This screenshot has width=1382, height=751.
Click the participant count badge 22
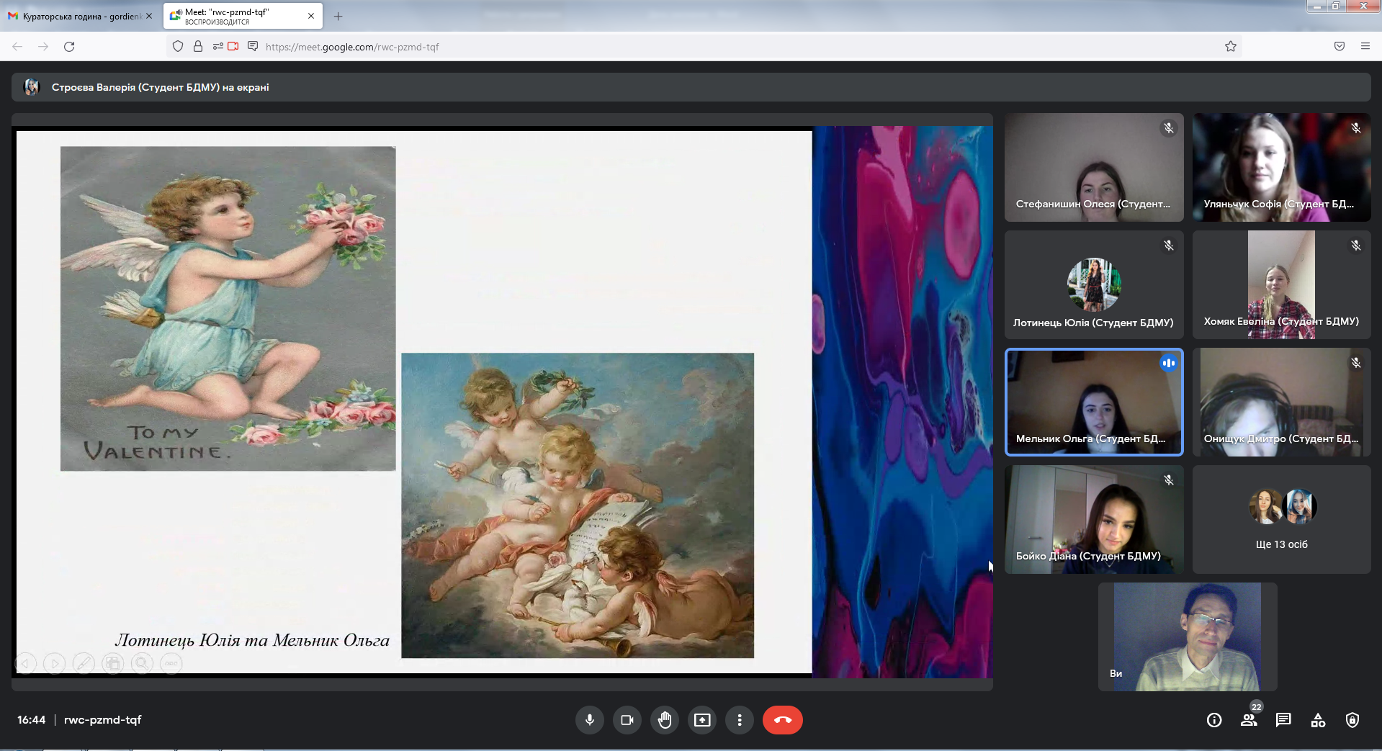1256,707
